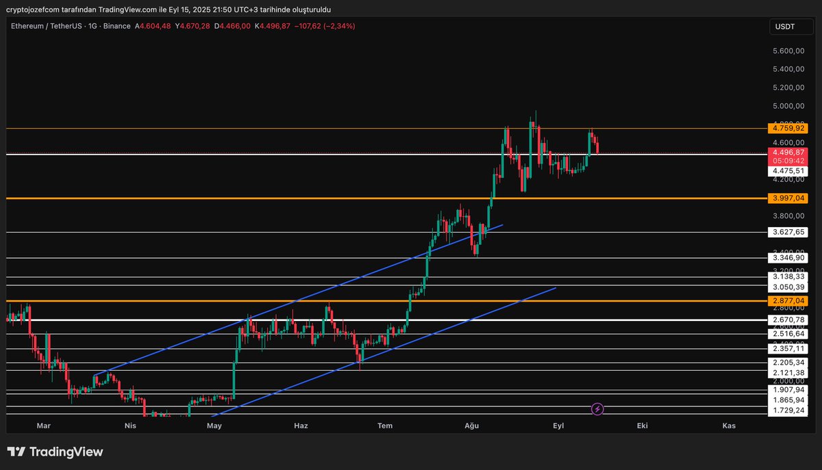The image size is (822, 470).
Task: Click the Haz label on time axis
Action: [301, 426]
